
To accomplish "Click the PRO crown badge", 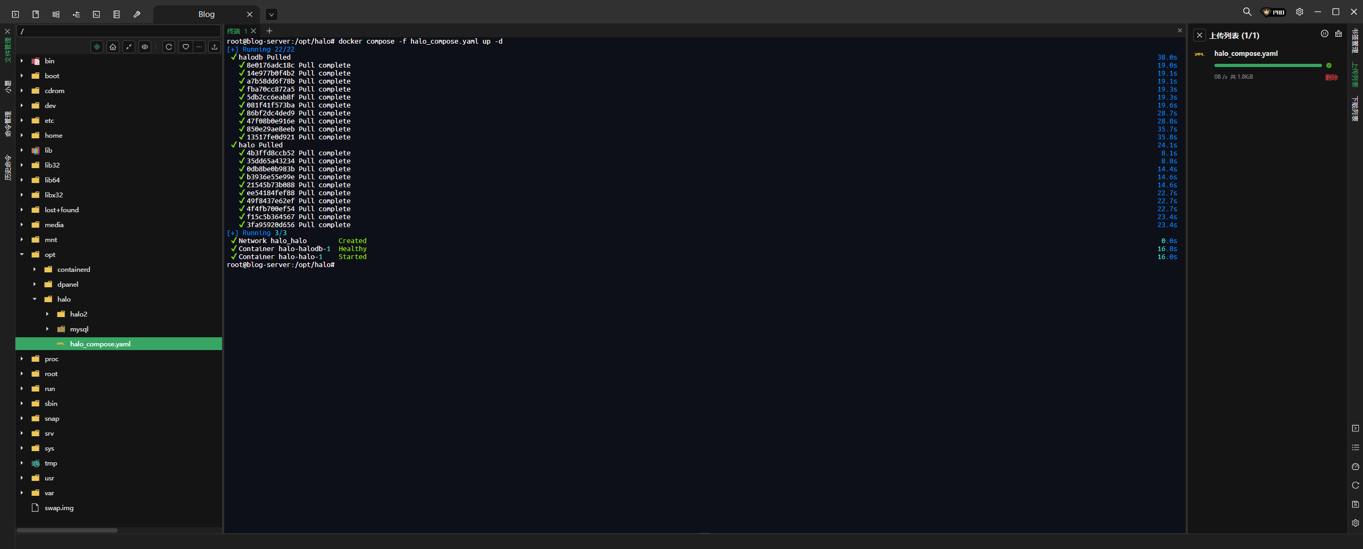I will tap(1273, 12).
